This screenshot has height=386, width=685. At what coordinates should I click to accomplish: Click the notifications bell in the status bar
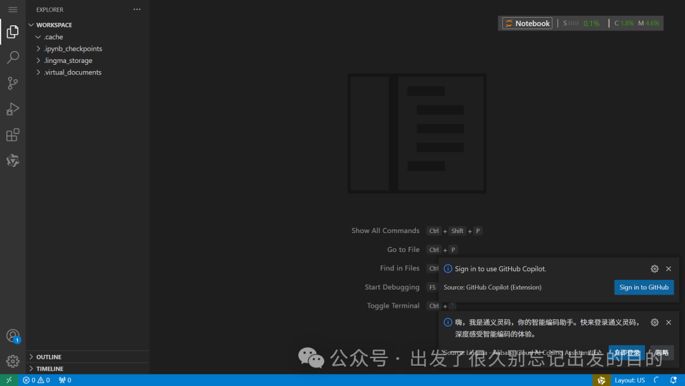pos(674,379)
